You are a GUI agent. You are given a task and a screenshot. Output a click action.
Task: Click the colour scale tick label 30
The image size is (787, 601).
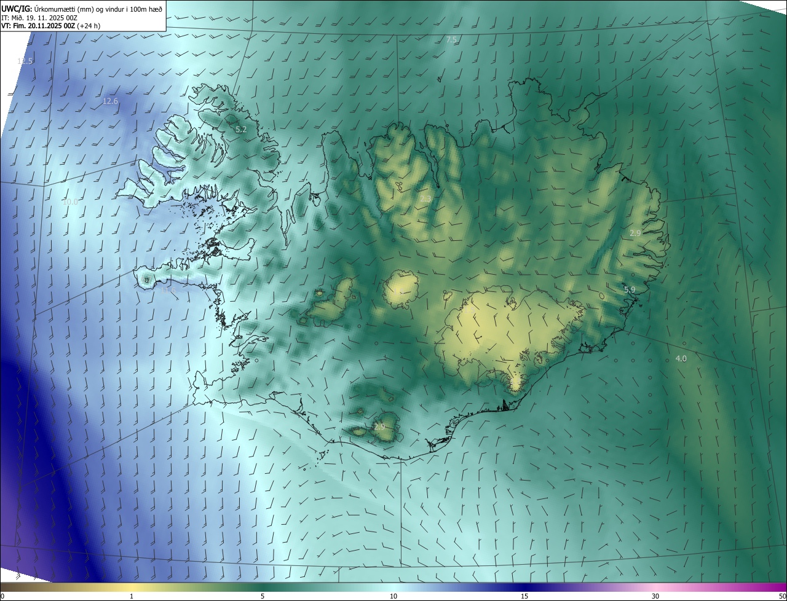(655, 596)
